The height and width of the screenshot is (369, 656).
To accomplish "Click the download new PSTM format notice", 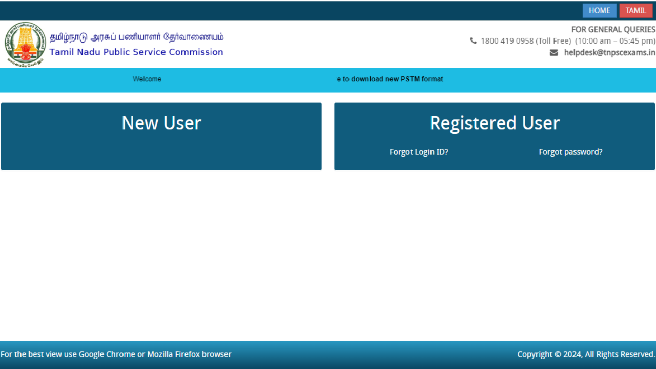I will [390, 79].
